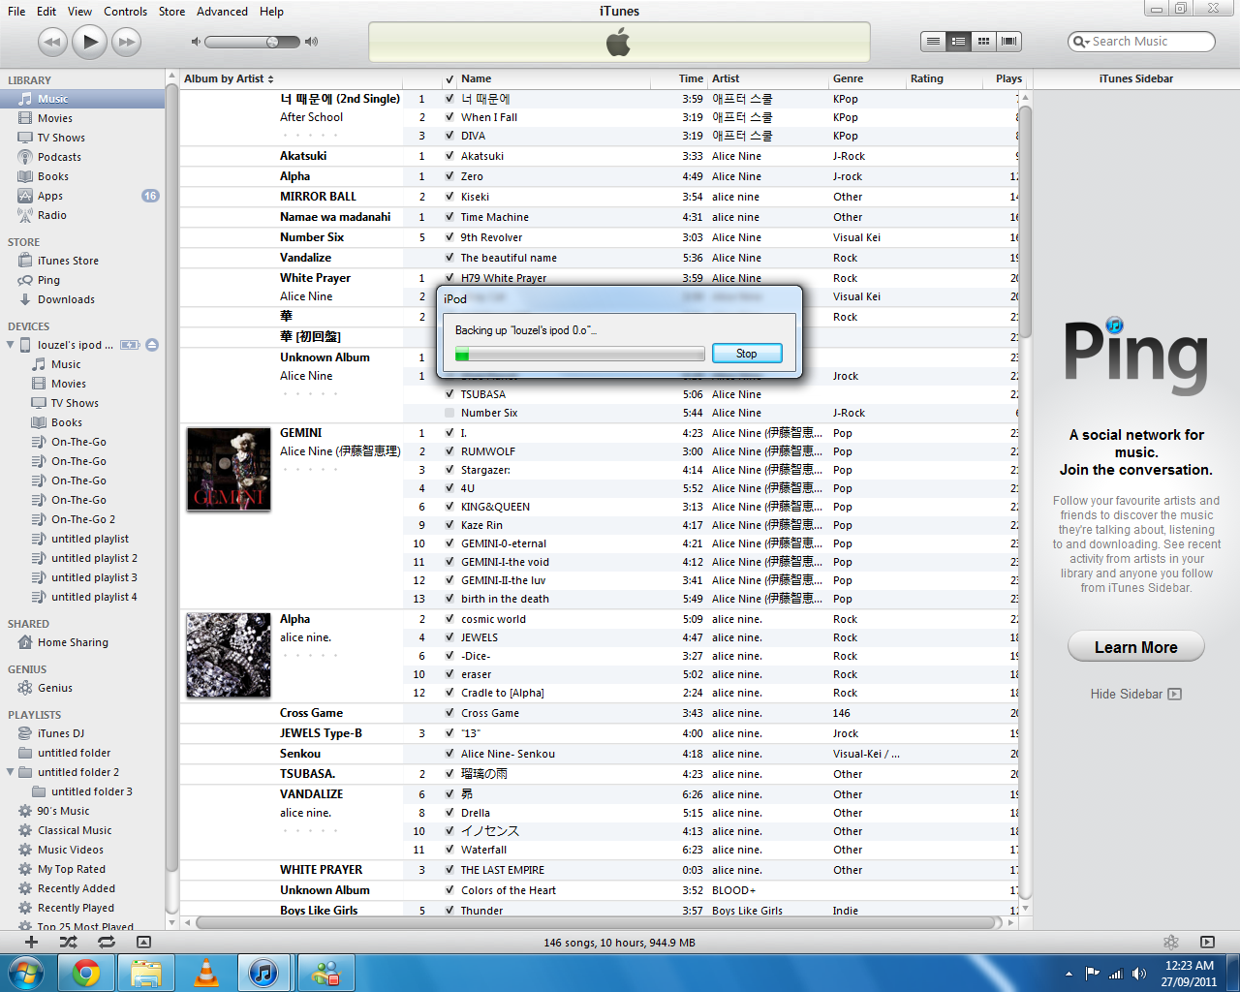Screen dimensions: 1240x992
Task: Enable shuffle playback
Action: tap(67, 942)
